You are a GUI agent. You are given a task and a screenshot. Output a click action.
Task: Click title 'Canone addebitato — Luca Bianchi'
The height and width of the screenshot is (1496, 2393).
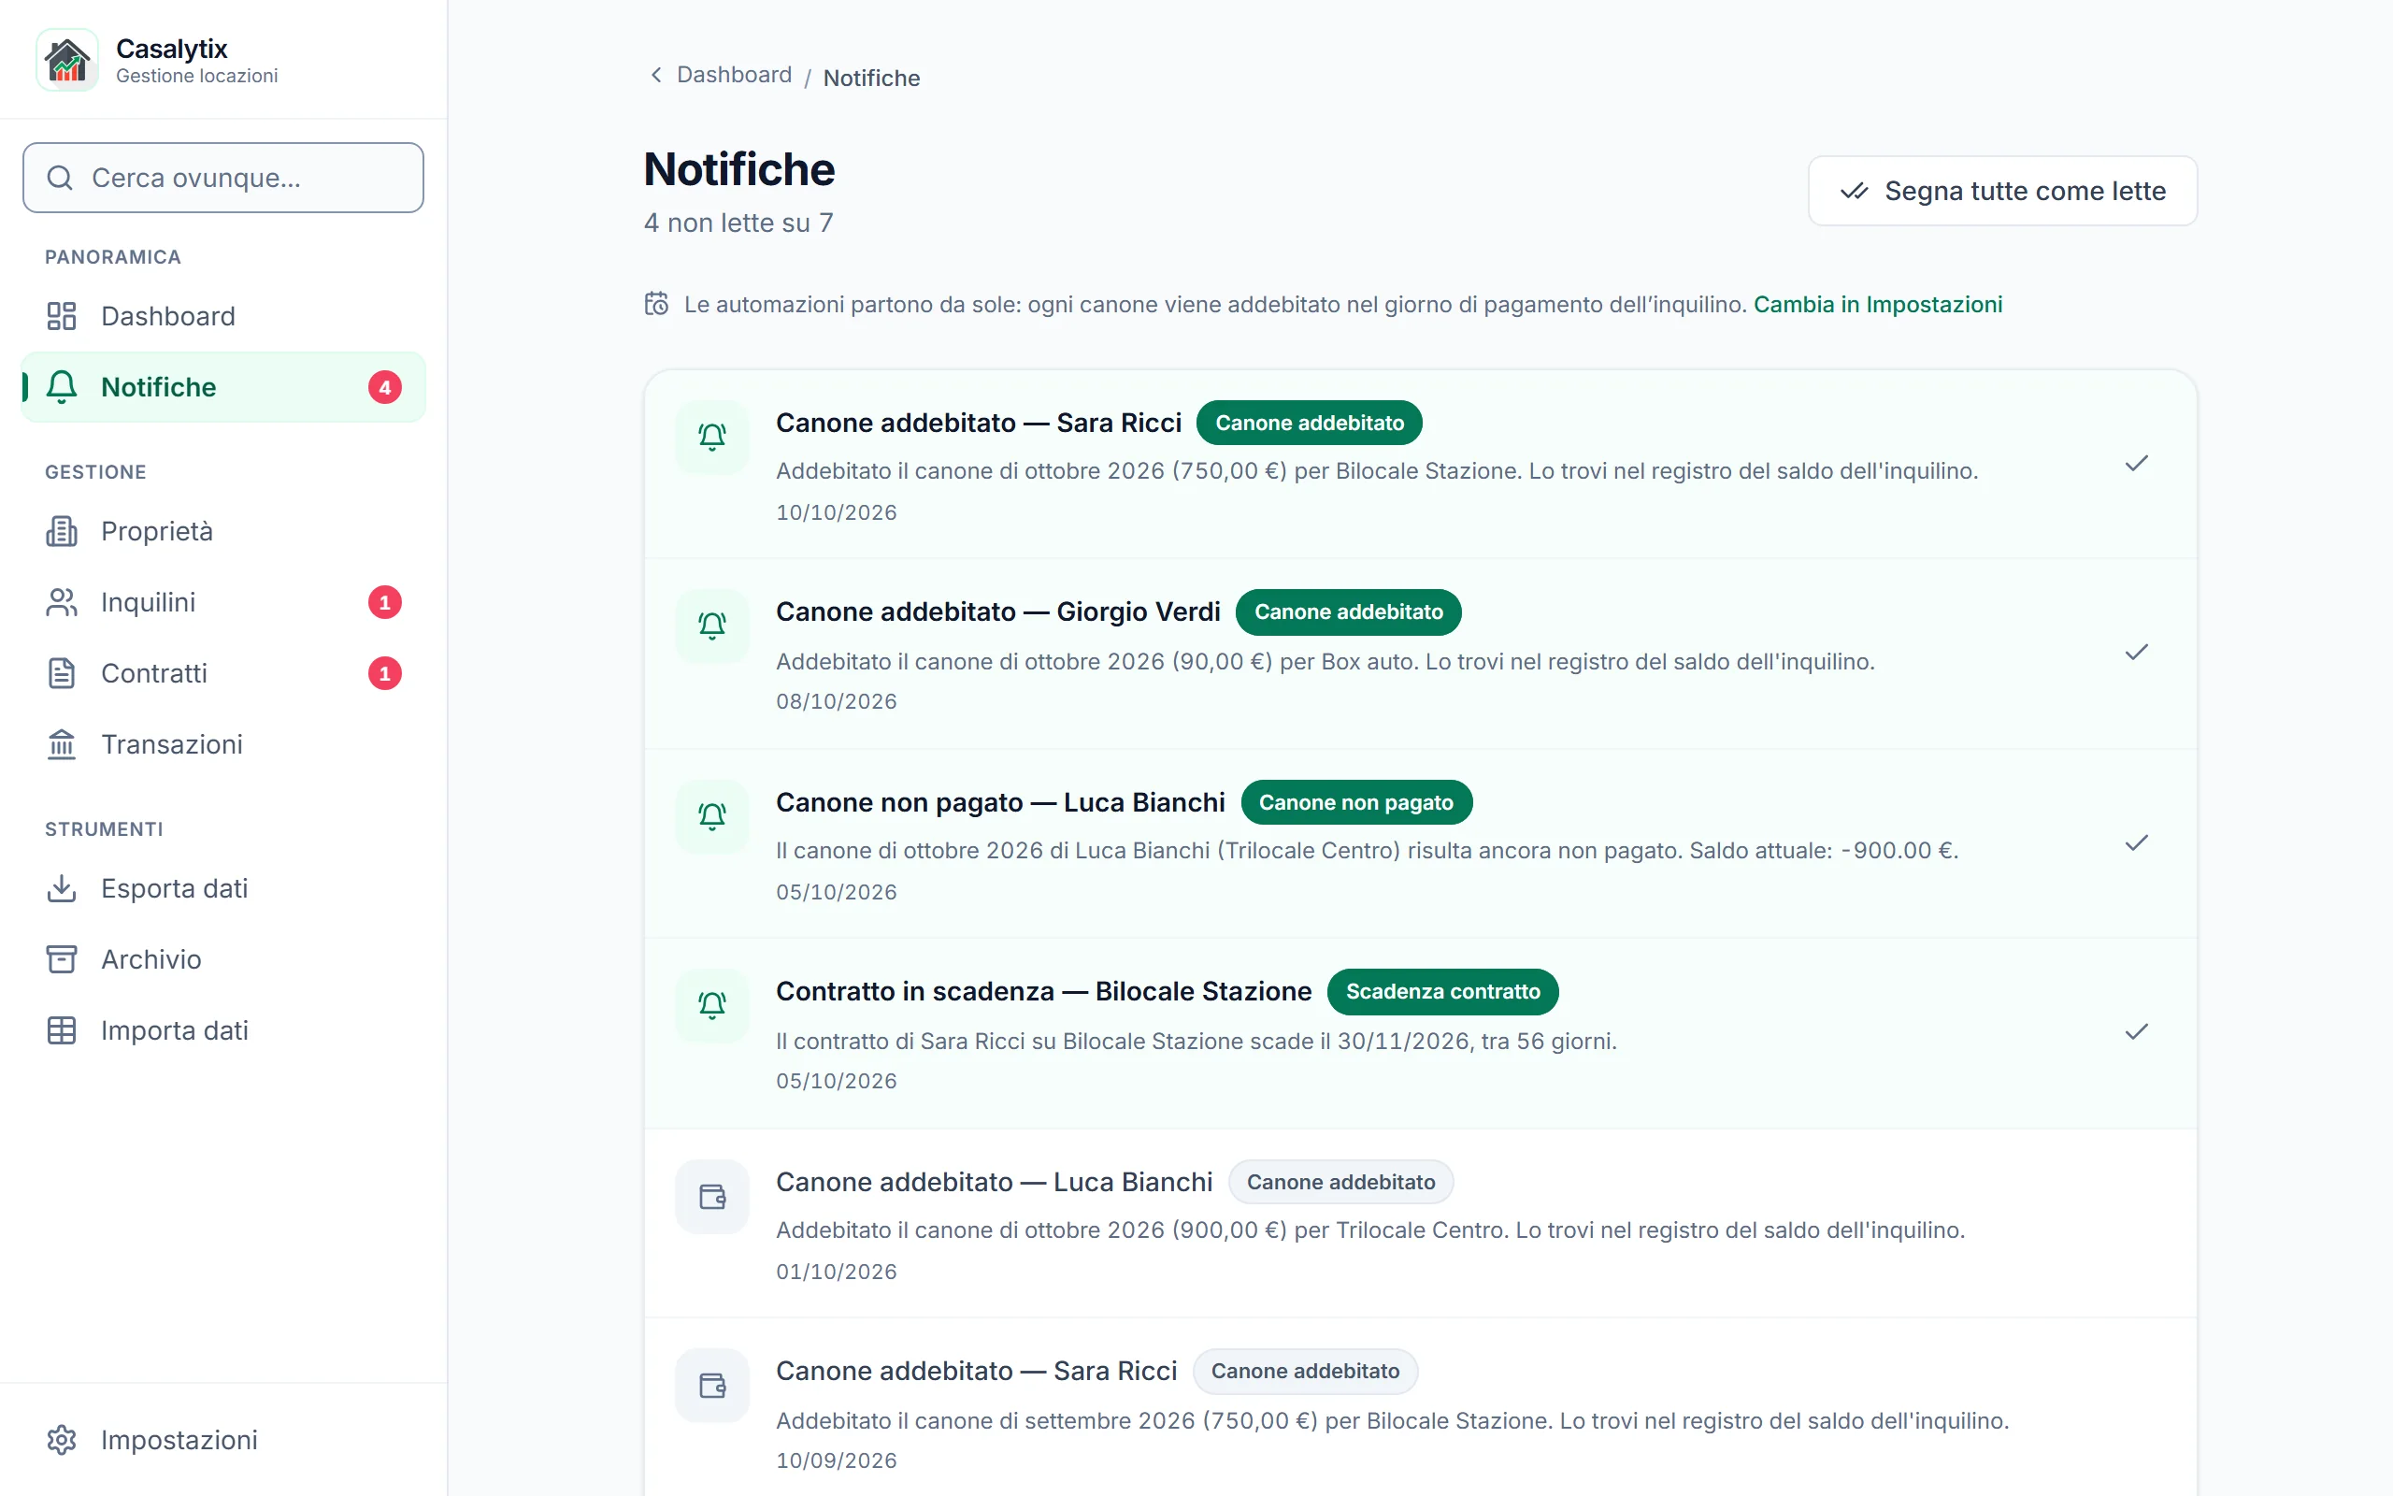click(994, 1183)
